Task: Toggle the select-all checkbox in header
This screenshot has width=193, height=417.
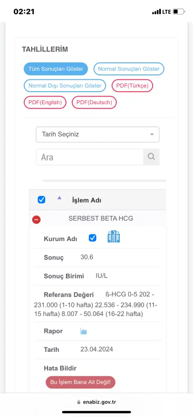Action: point(42,200)
